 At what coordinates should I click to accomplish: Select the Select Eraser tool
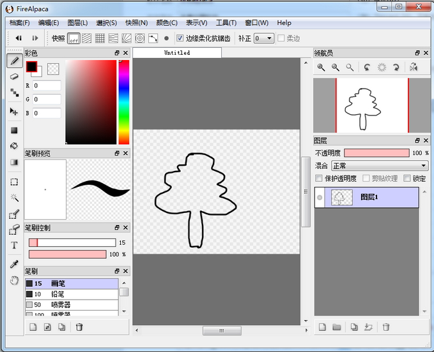coord(14,230)
